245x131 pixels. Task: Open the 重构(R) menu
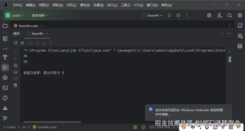[85, 5]
